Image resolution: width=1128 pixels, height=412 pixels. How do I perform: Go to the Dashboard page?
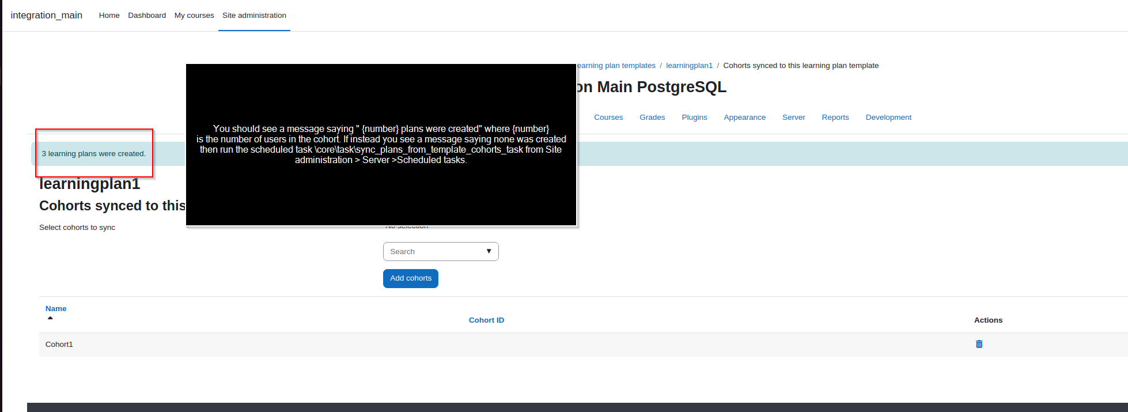pos(147,16)
